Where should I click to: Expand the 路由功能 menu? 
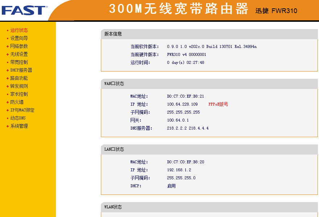coord(19,78)
